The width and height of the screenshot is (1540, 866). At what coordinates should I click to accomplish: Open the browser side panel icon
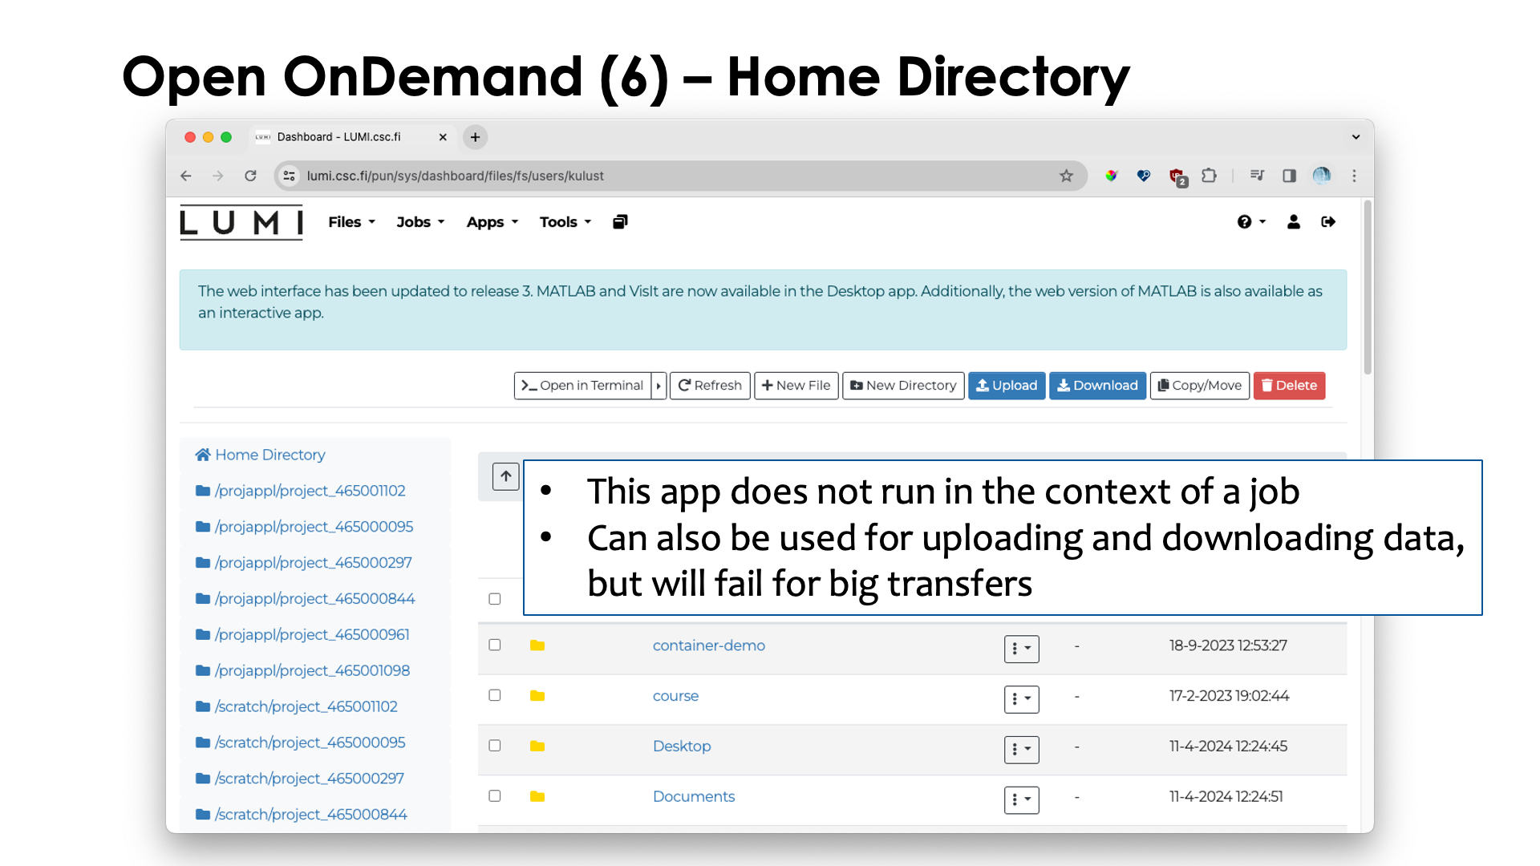click(x=1289, y=176)
